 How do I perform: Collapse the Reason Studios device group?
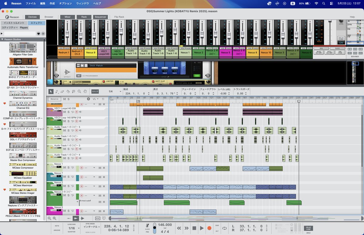pyautogui.click(x=2, y=39)
